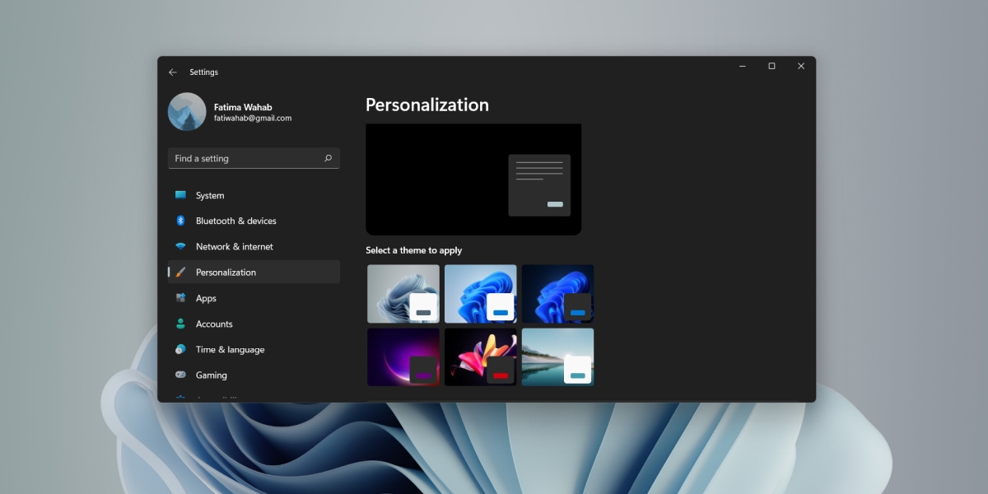Click the Time & language globe icon
Viewport: 988px width, 494px height.
(180, 349)
